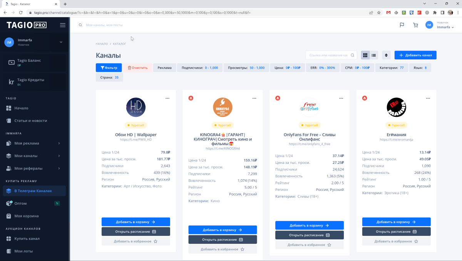
Task: Add Er#мания channel to cart
Action: 397,222
